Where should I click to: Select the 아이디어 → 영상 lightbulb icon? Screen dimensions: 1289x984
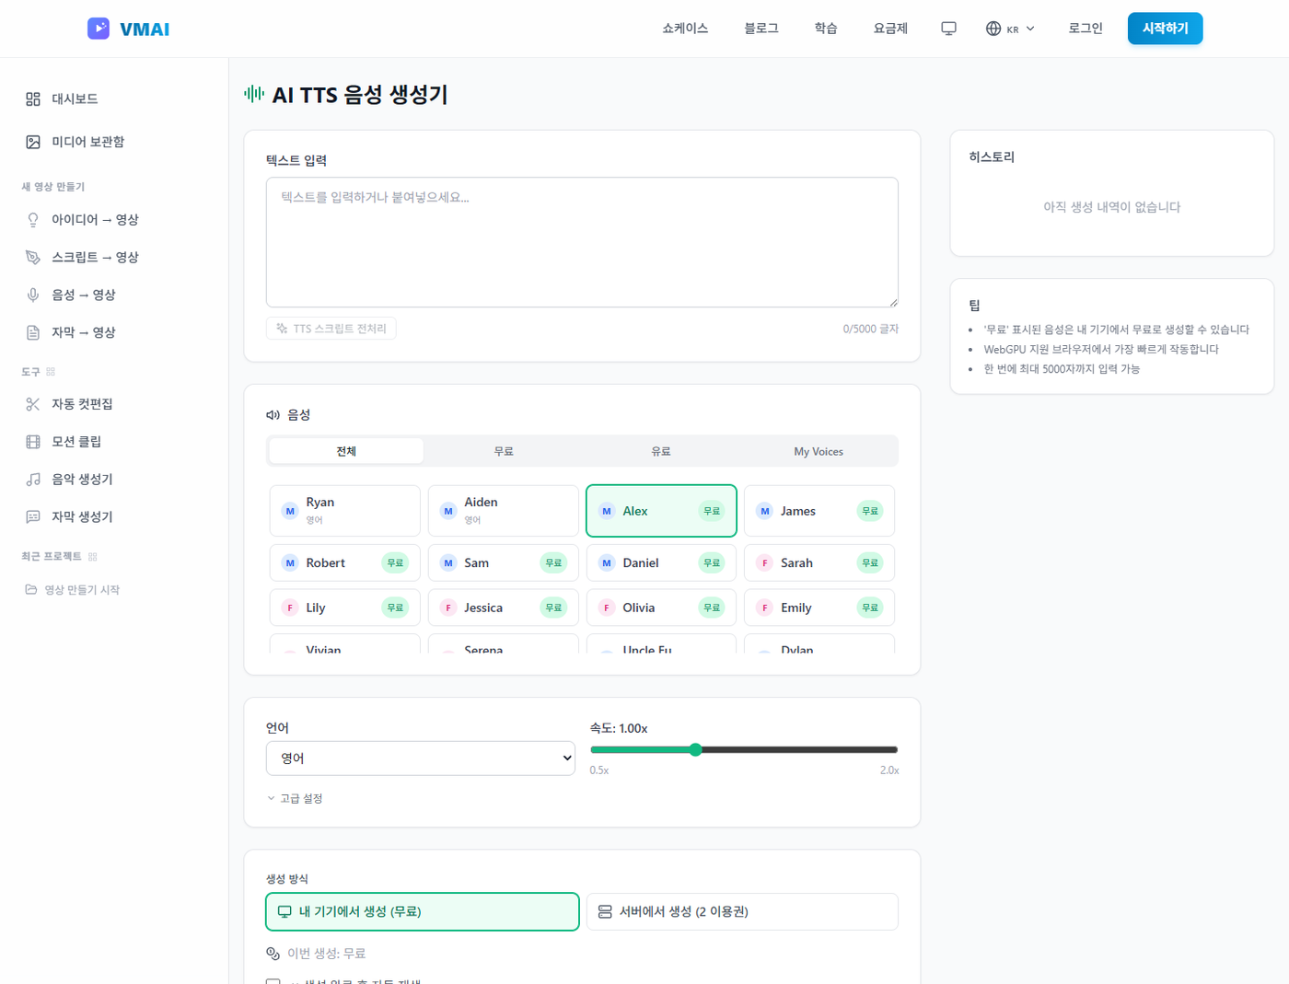point(33,220)
